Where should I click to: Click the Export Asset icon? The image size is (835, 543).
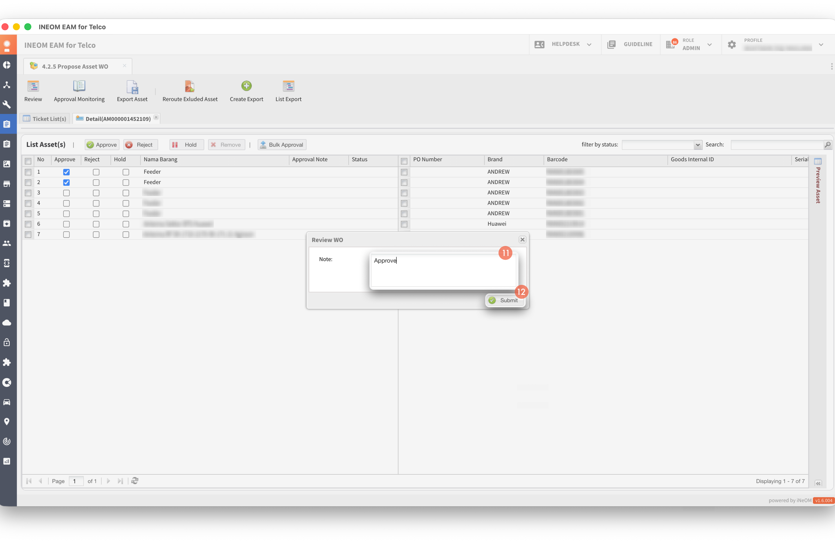tap(132, 86)
